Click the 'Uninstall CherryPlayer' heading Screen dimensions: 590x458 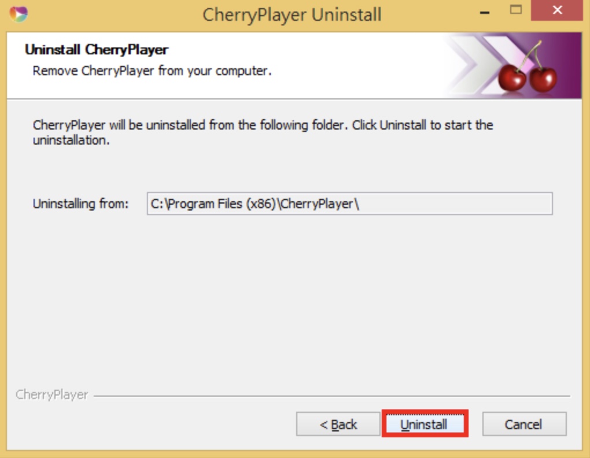[x=97, y=50]
